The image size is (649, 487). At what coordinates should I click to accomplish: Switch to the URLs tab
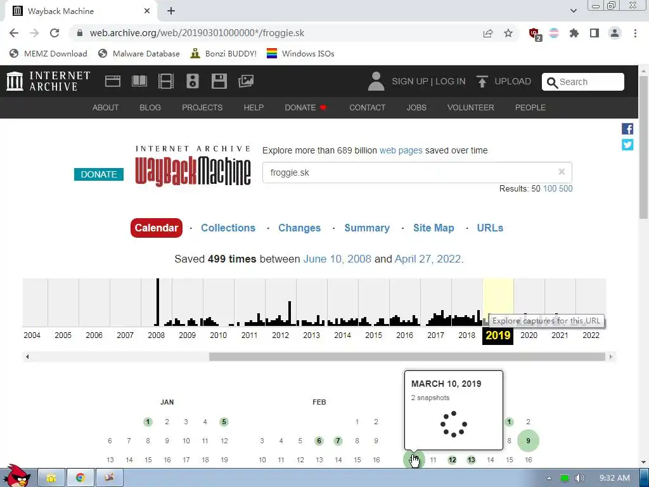[x=490, y=228]
